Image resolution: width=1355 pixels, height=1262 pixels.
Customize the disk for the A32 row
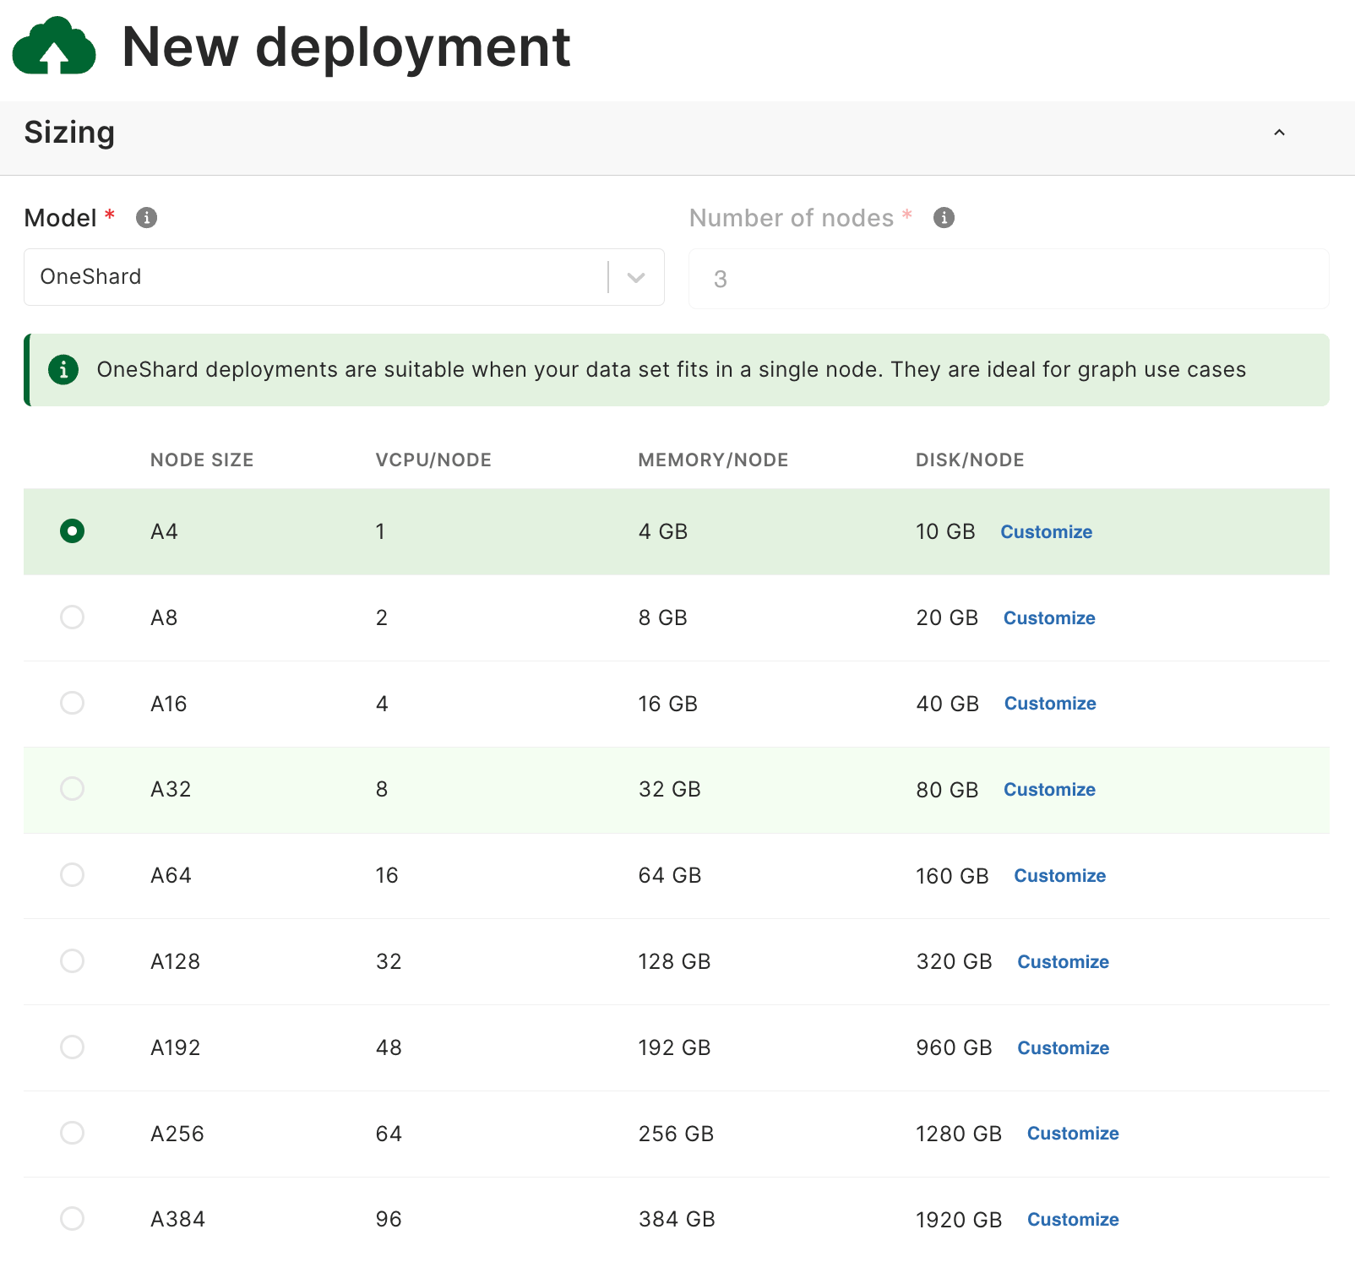click(1049, 790)
